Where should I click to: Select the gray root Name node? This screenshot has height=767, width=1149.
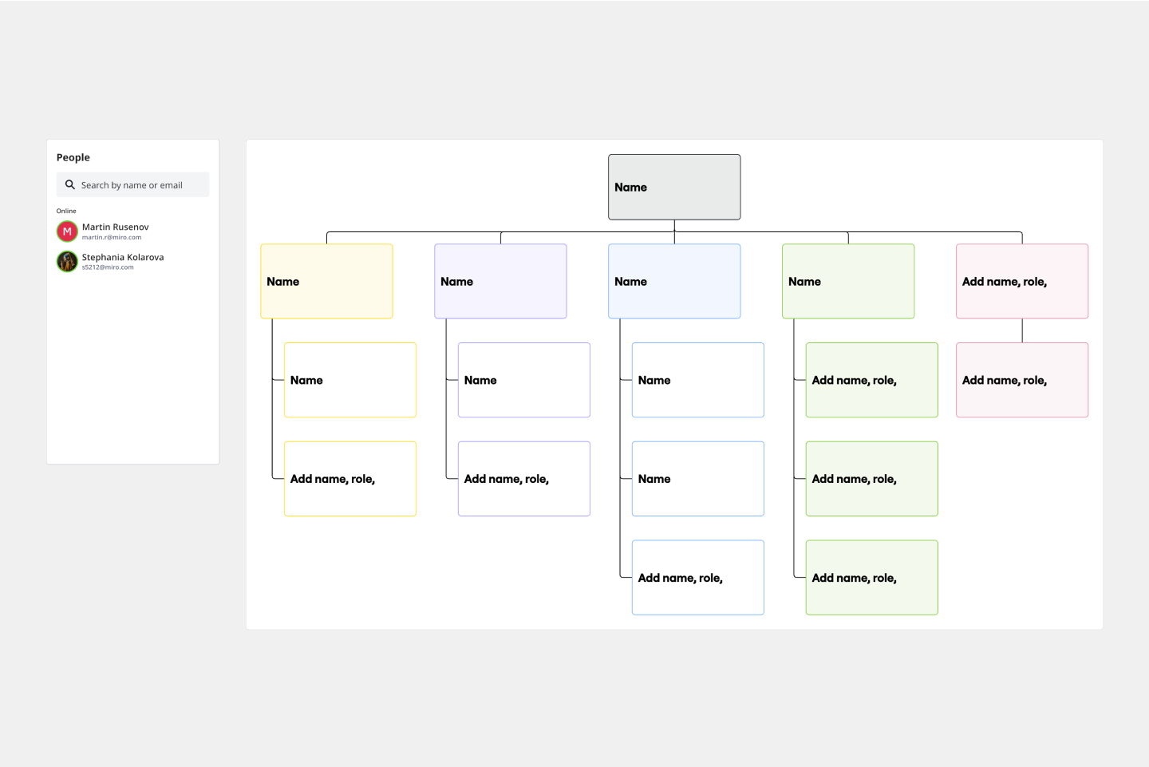[x=674, y=187]
